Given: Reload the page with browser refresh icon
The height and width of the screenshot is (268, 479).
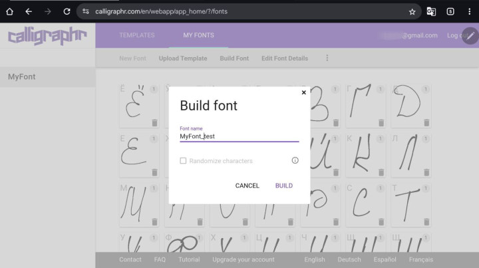Looking at the screenshot, I should (x=67, y=11).
